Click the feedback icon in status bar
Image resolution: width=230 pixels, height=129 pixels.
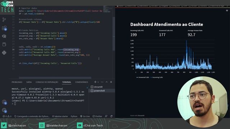click(x=106, y=116)
